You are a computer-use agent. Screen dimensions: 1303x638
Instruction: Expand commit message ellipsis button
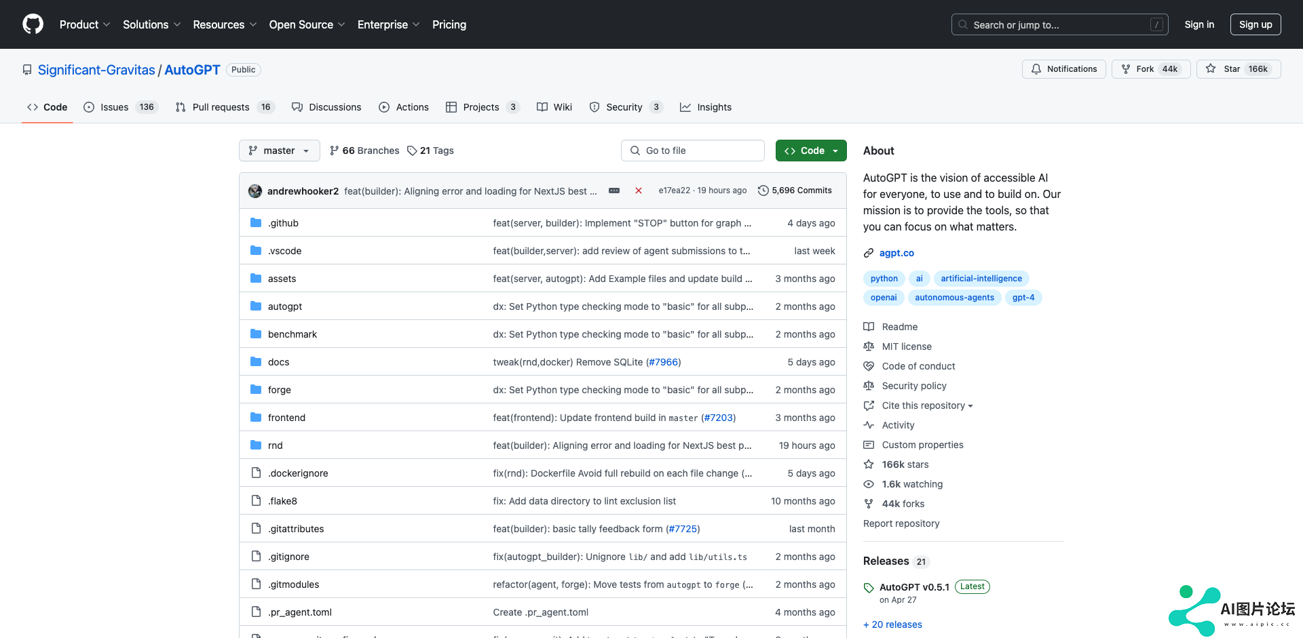[614, 191]
